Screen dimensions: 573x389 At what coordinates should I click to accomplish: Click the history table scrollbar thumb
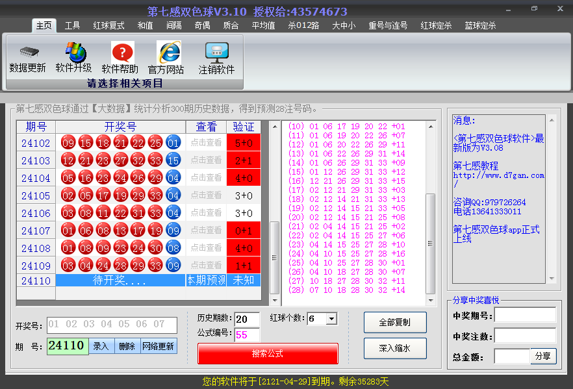pos(274,258)
